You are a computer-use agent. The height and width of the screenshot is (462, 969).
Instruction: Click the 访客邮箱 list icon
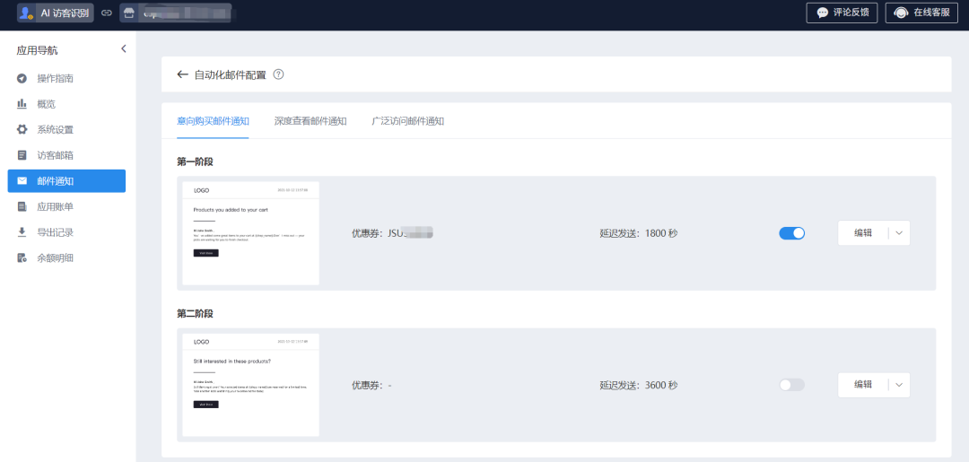pyautogui.click(x=22, y=155)
